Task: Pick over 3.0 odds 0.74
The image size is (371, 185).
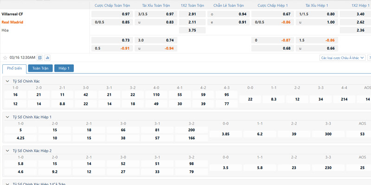Action: click(x=156, y=40)
